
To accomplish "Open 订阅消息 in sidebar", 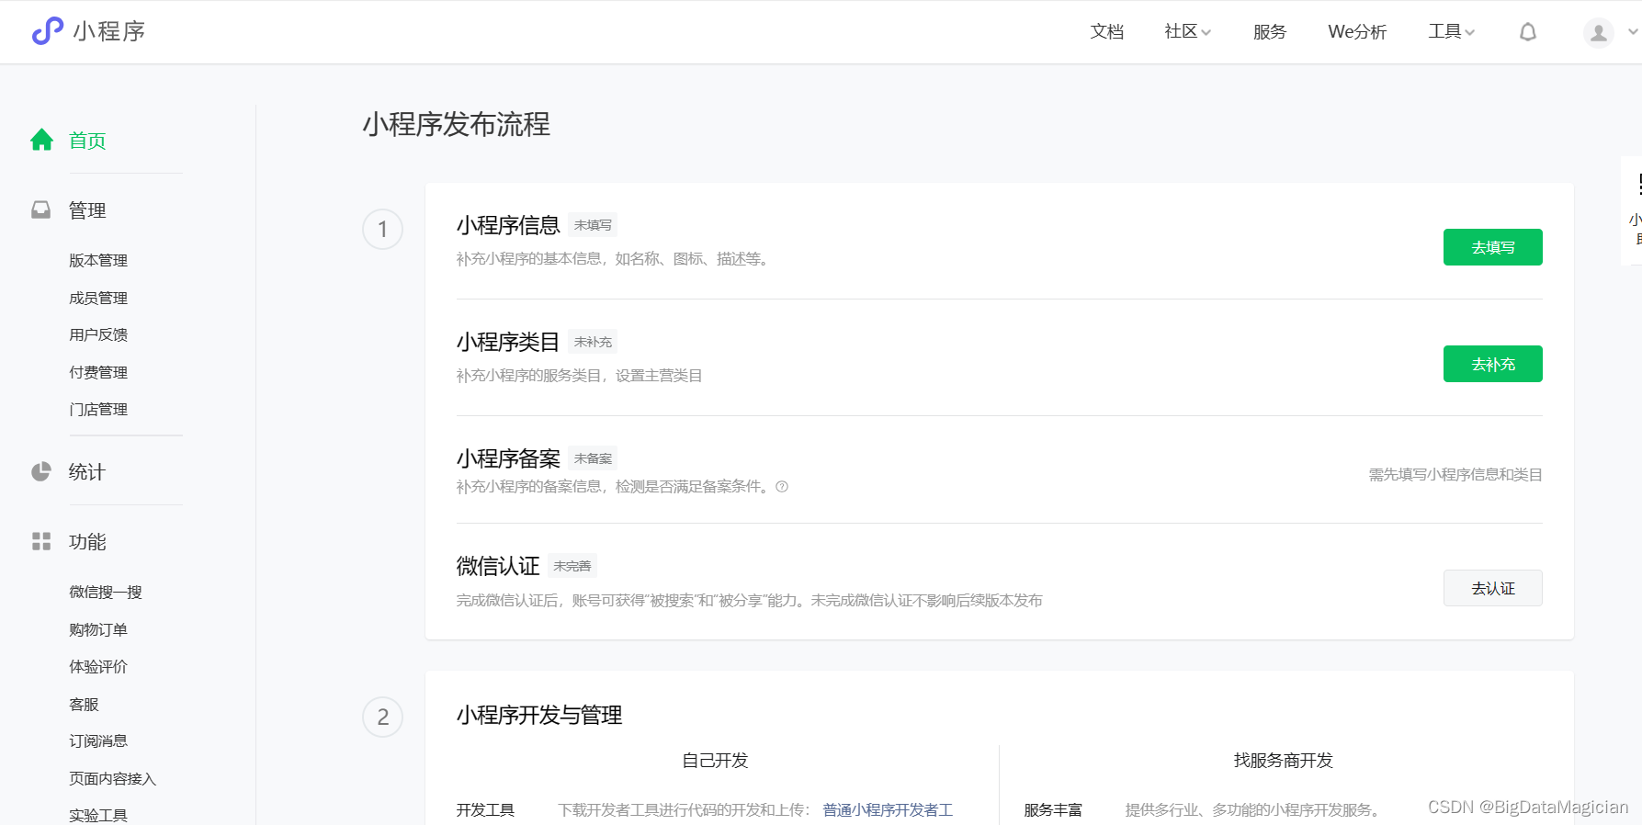I will click(x=98, y=741).
